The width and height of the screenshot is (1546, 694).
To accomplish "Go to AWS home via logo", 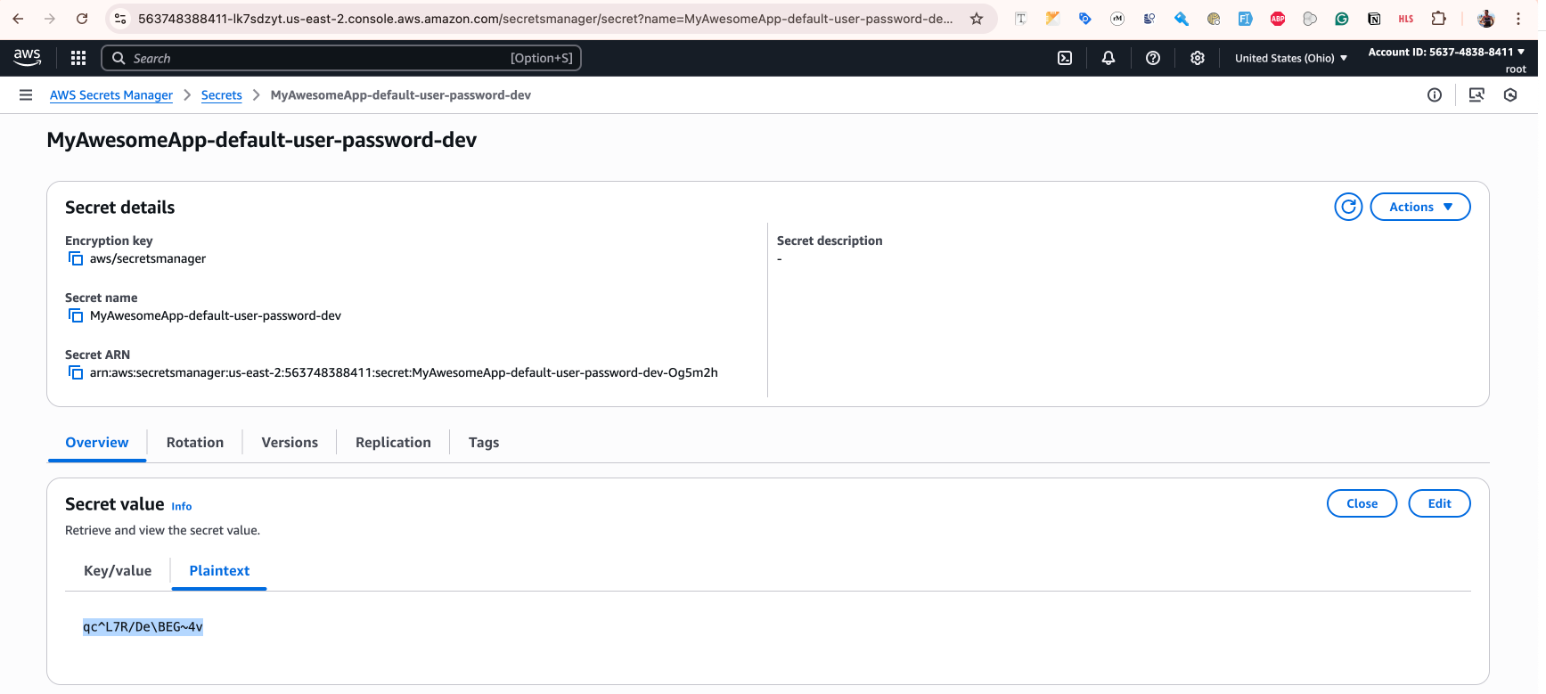I will pyautogui.click(x=28, y=57).
